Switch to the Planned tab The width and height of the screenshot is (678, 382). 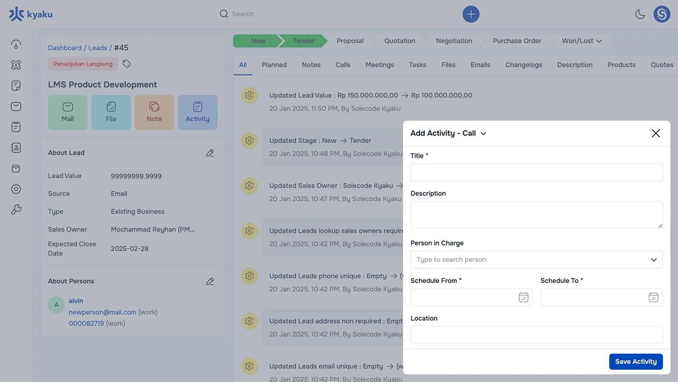[x=274, y=65]
